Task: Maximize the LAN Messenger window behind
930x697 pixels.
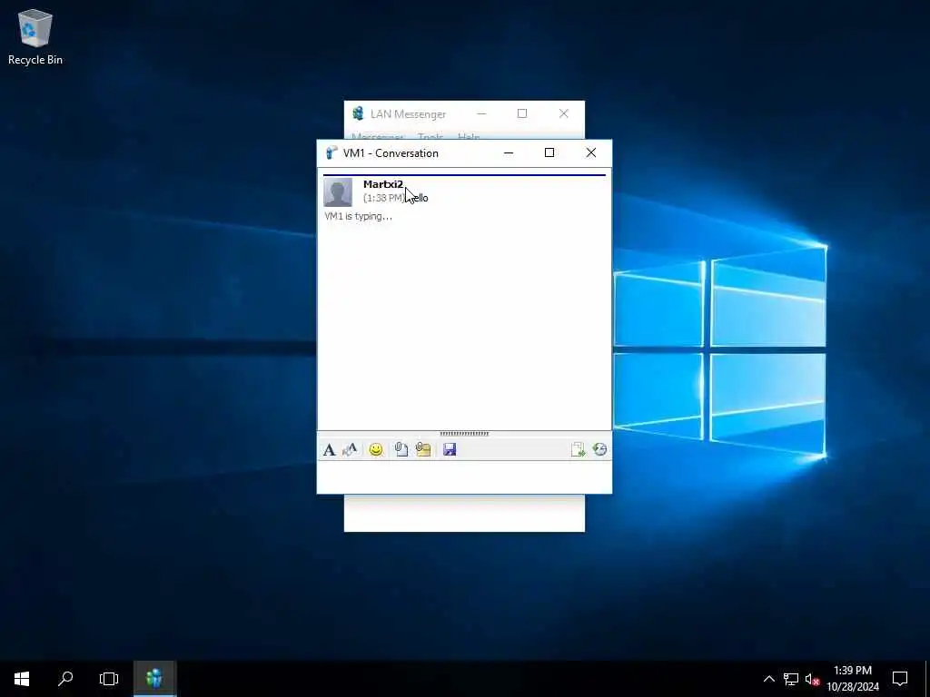Action: pos(522,113)
